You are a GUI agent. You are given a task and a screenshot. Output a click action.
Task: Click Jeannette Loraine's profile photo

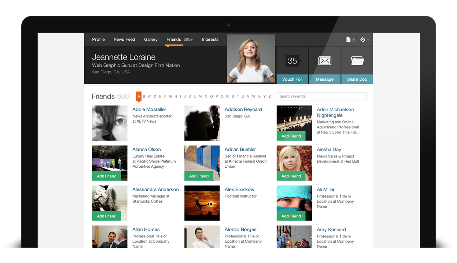point(251,59)
